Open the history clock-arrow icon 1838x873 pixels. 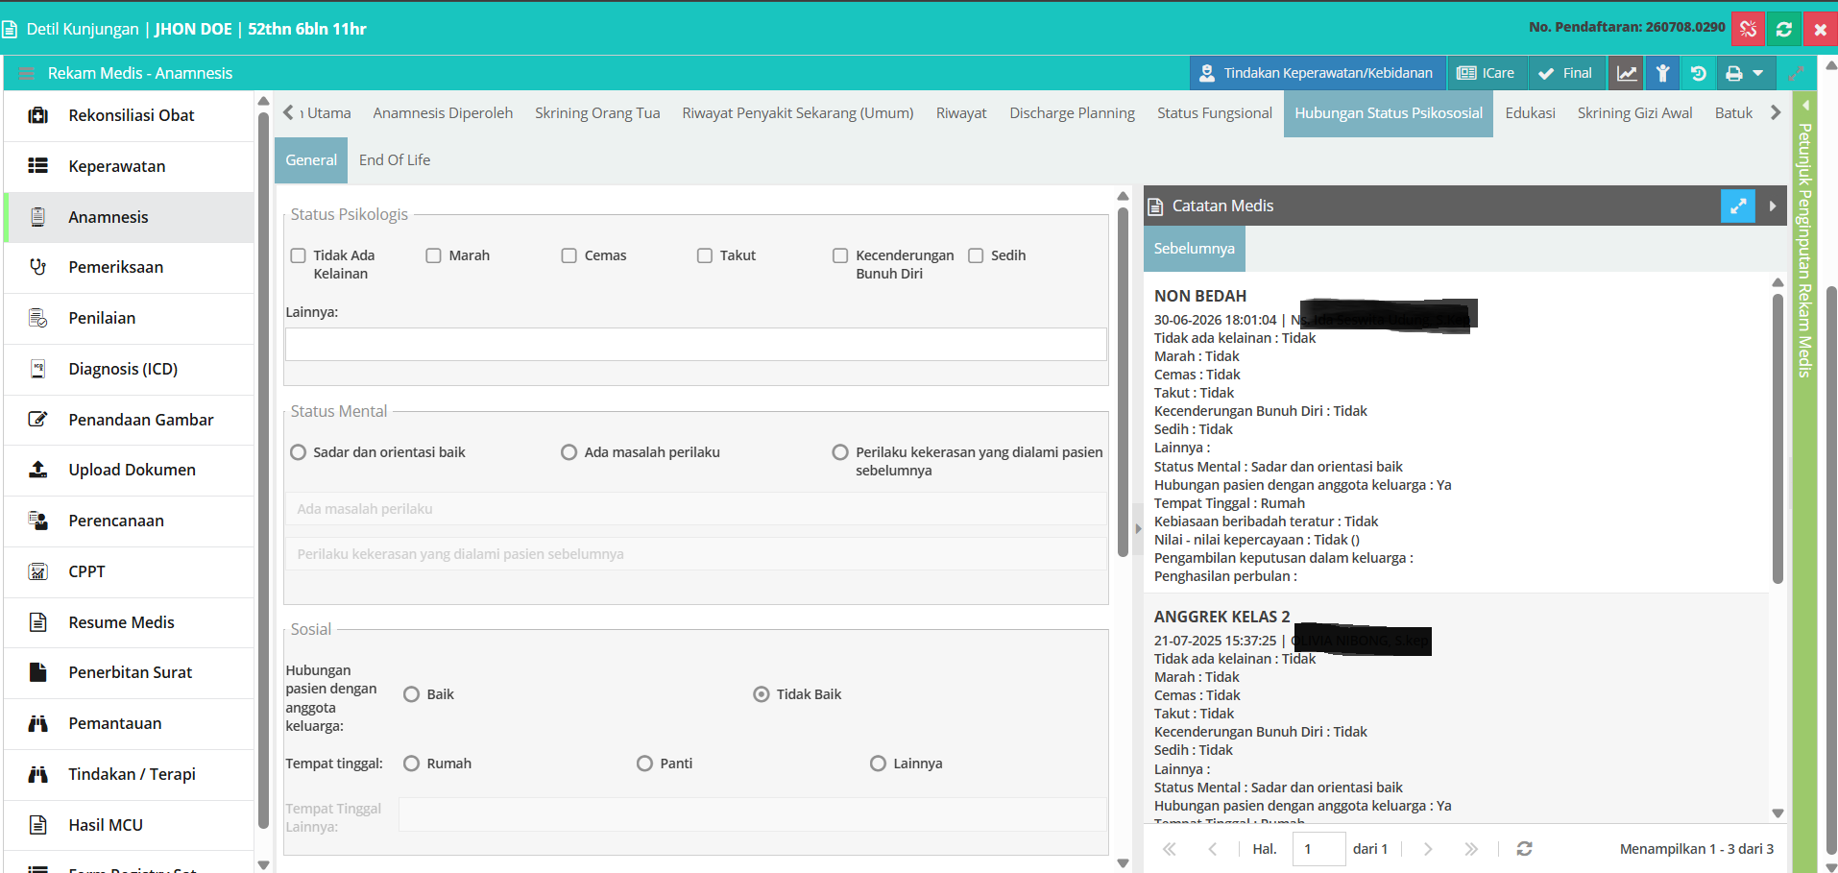point(1698,73)
